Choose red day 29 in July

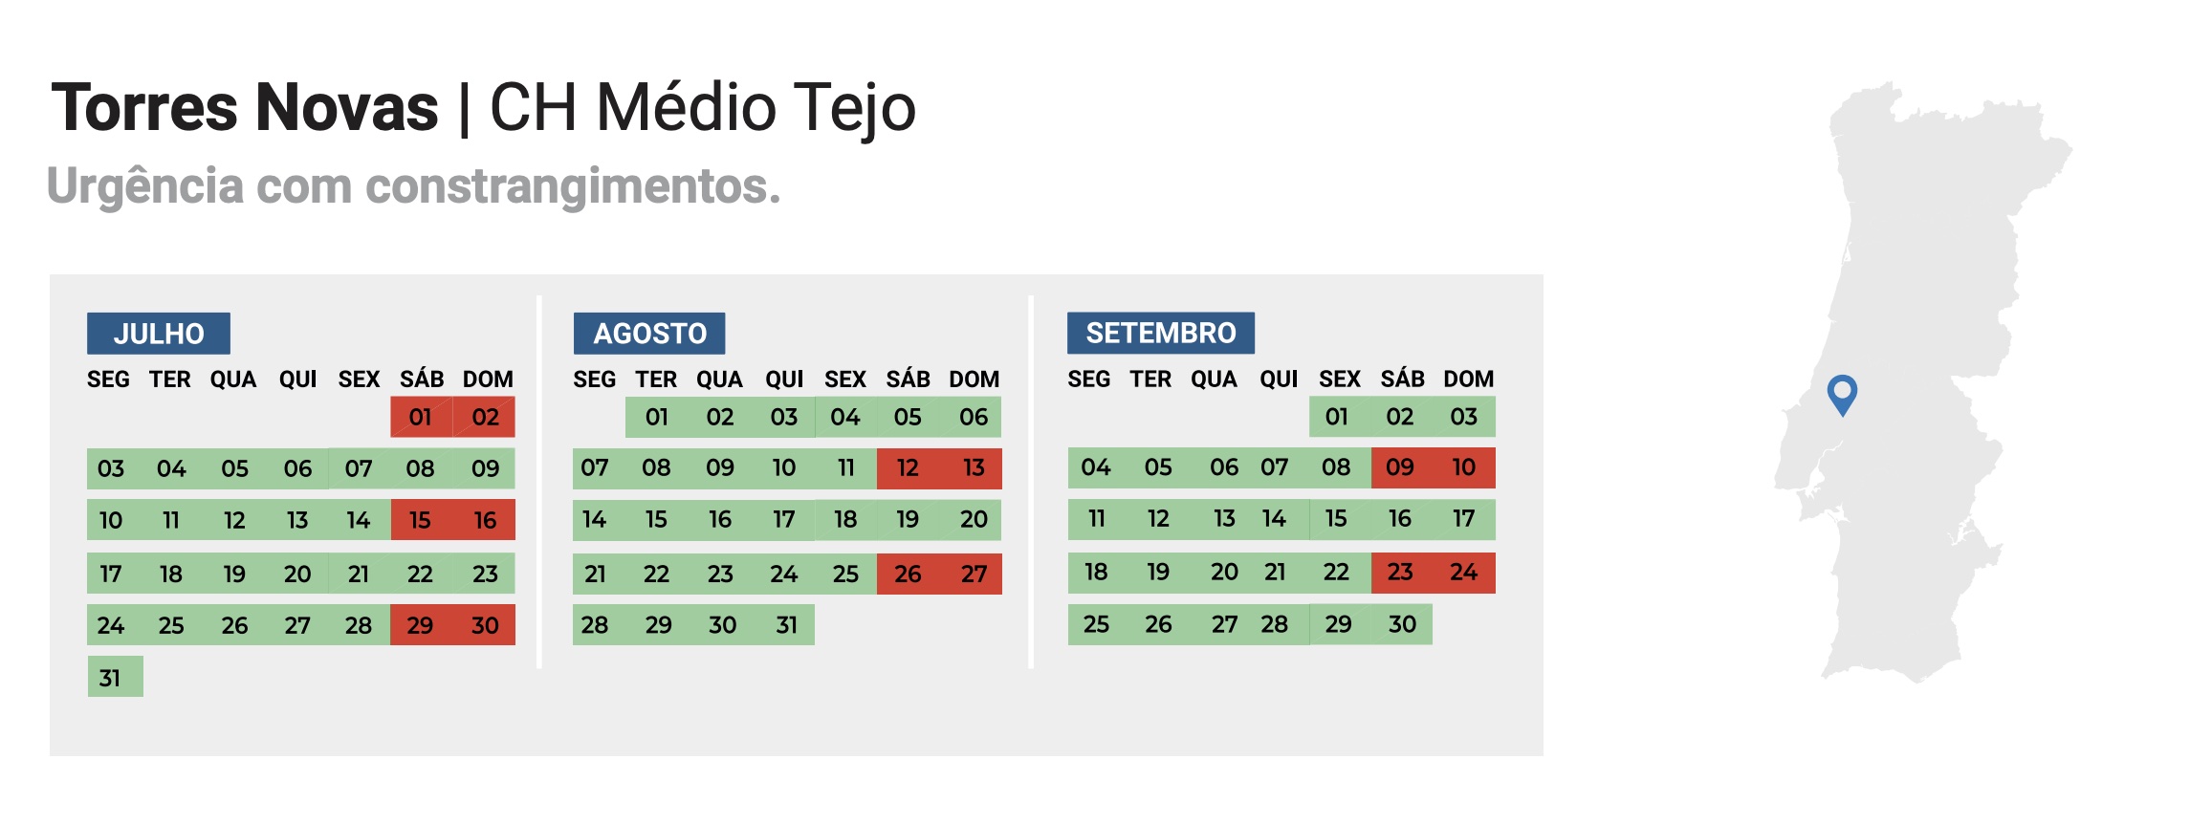pyautogui.click(x=421, y=625)
